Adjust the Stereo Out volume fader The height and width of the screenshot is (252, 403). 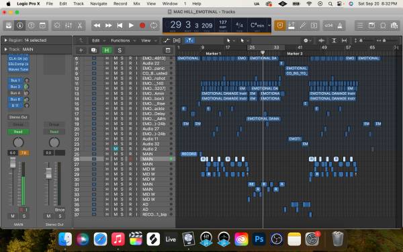pyautogui.click(x=48, y=173)
